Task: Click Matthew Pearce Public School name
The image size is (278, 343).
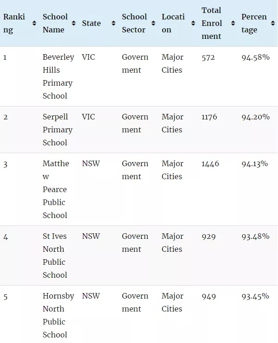Action: (x=56, y=189)
